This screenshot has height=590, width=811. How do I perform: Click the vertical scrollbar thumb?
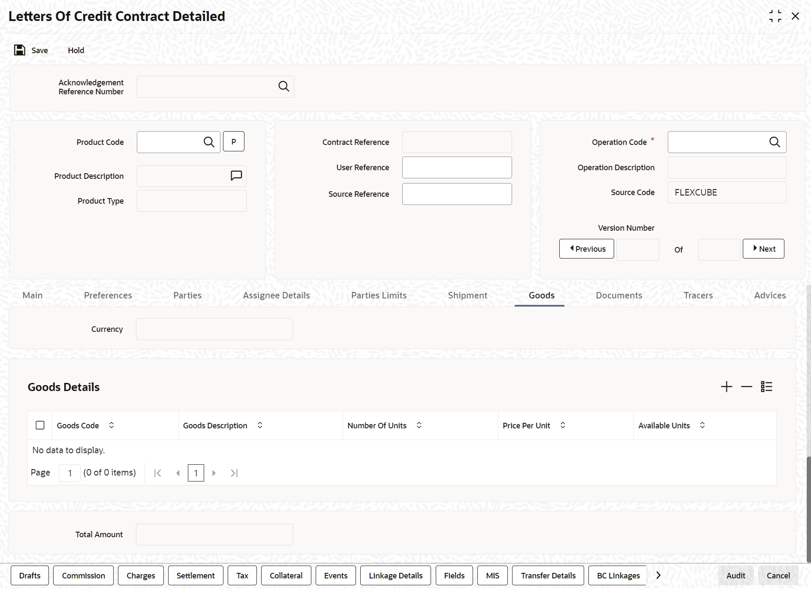809,509
